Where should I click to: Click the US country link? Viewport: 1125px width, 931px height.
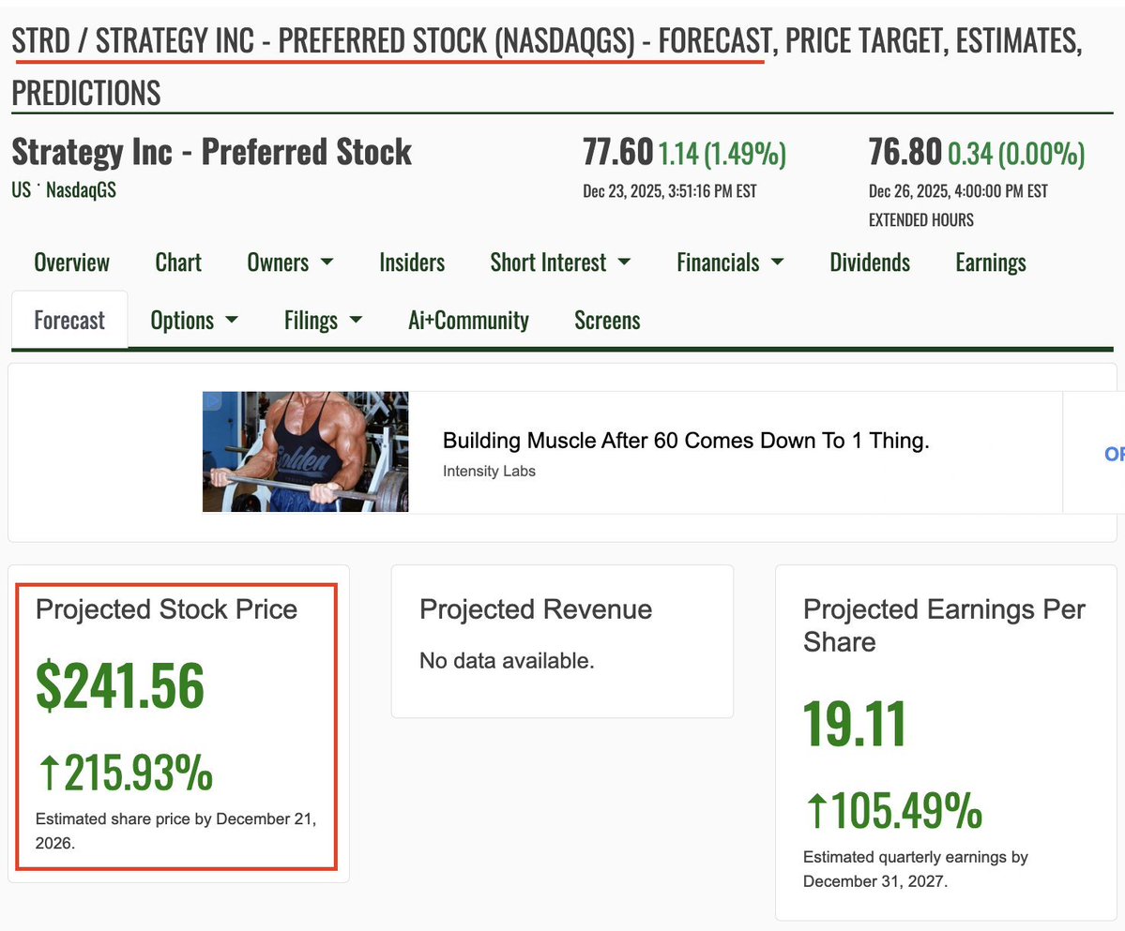coord(21,190)
